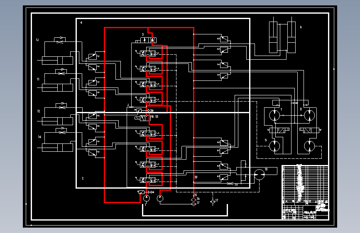The width and height of the screenshot is (360, 233).
Task: Click the title block table at bottom right
Action: 305,192
